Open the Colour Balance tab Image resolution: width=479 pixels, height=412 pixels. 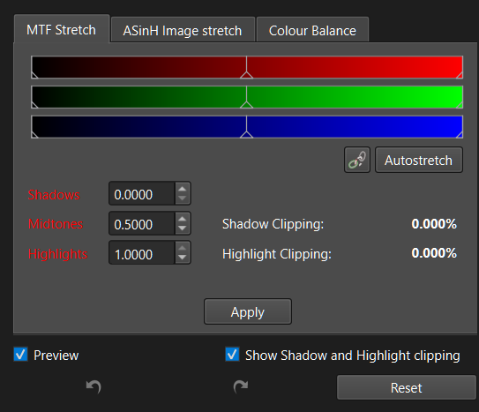312,30
